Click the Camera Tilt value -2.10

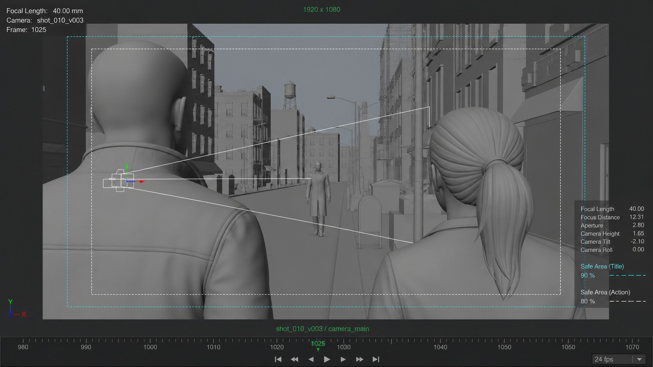pyautogui.click(x=637, y=241)
